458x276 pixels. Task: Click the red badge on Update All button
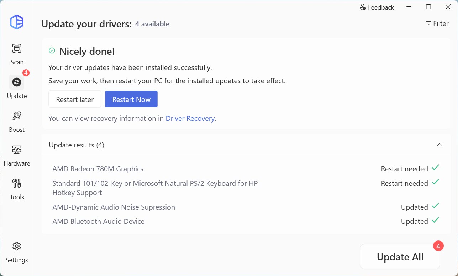coord(438,246)
